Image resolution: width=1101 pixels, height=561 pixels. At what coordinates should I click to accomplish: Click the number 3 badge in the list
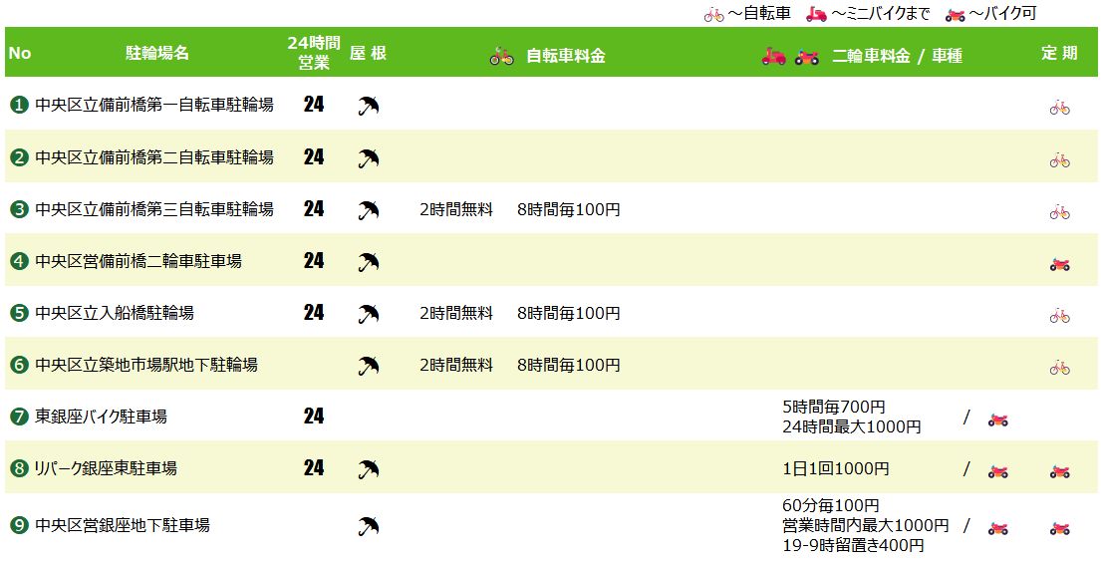click(19, 209)
